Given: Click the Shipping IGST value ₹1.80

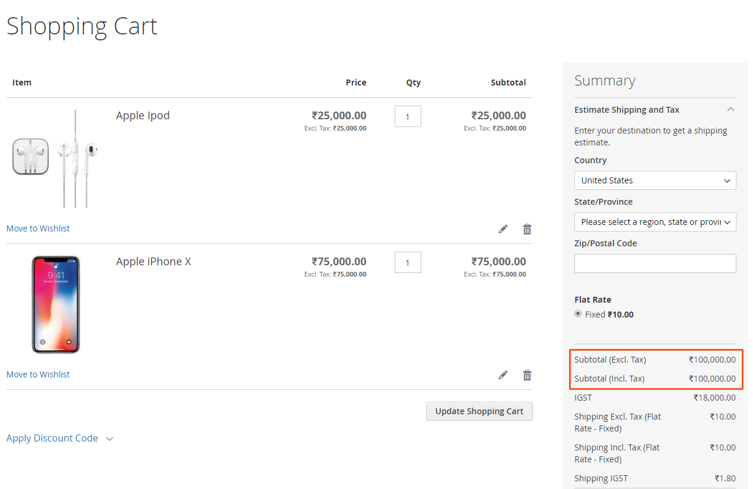Looking at the screenshot, I should coord(725,478).
